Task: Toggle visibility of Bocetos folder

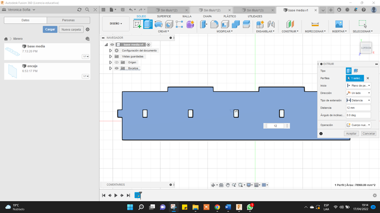Action: (x=117, y=68)
